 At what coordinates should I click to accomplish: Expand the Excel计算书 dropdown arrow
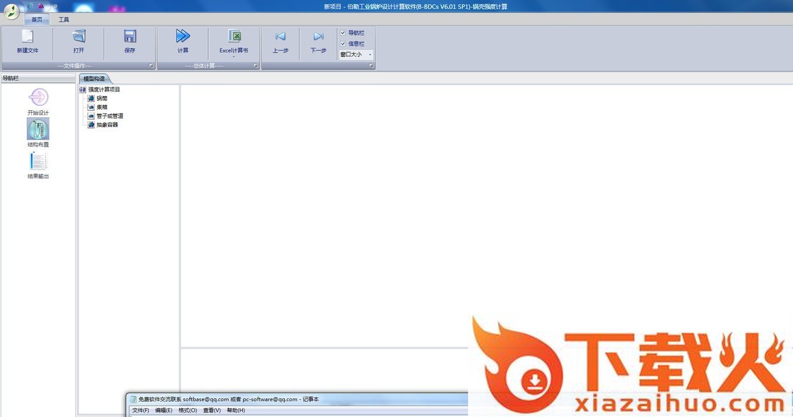coord(234,57)
